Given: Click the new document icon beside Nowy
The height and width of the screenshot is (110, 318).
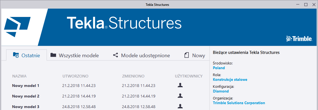Looking at the screenshot, I should [187, 55].
